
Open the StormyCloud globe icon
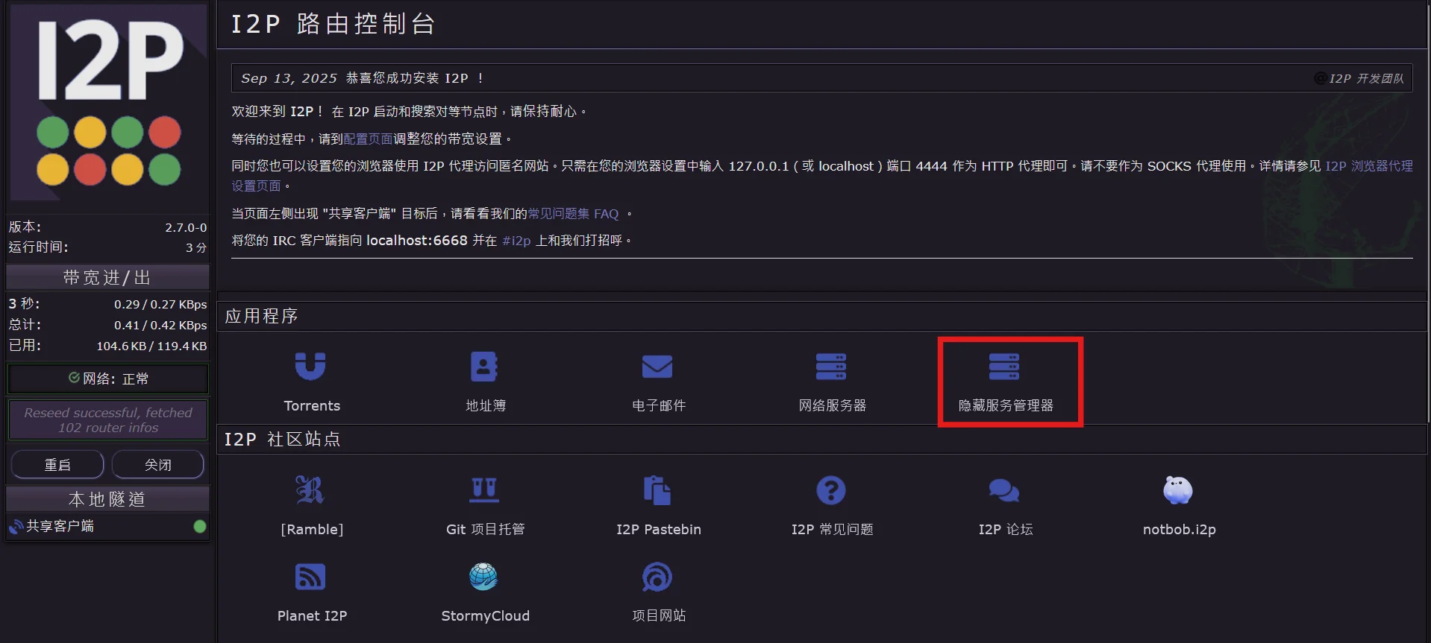(485, 577)
